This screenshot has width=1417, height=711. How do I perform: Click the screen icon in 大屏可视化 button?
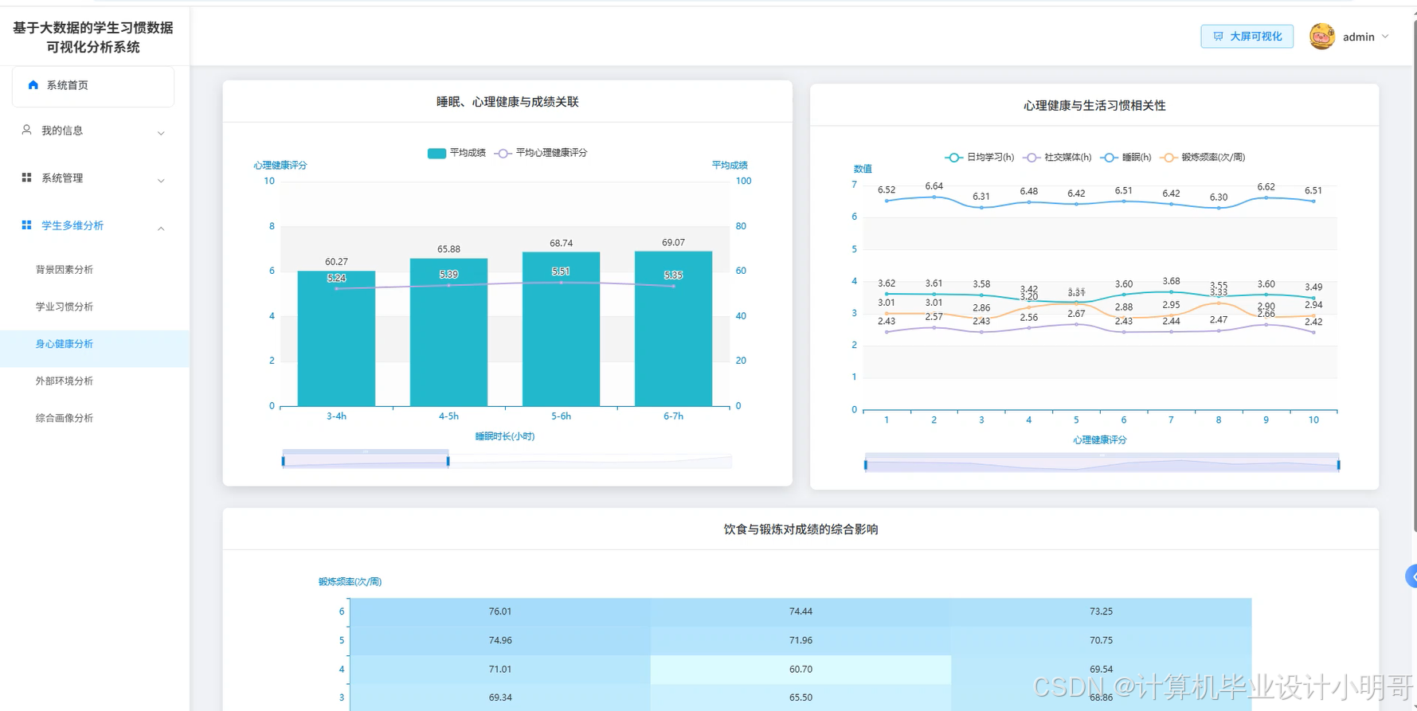coord(1218,37)
